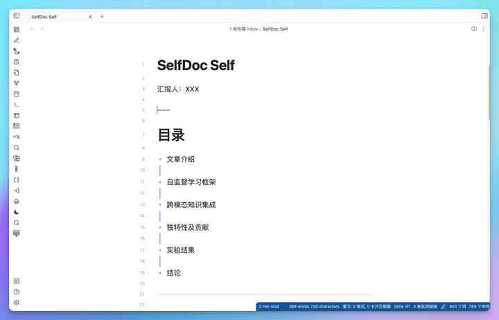
Task: Open the homepage via home icon
Action: click(x=17, y=202)
